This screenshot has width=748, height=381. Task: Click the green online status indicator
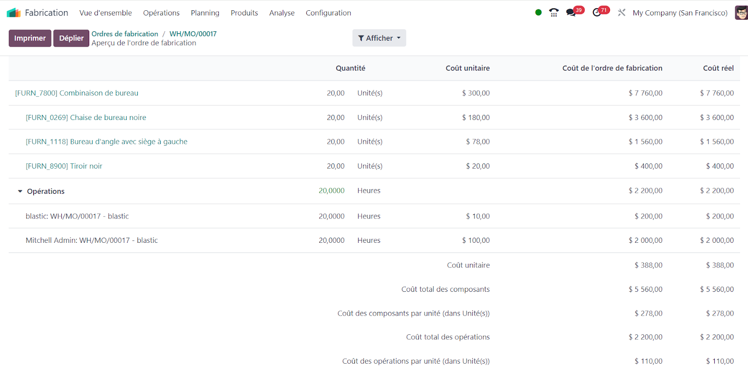(x=538, y=13)
